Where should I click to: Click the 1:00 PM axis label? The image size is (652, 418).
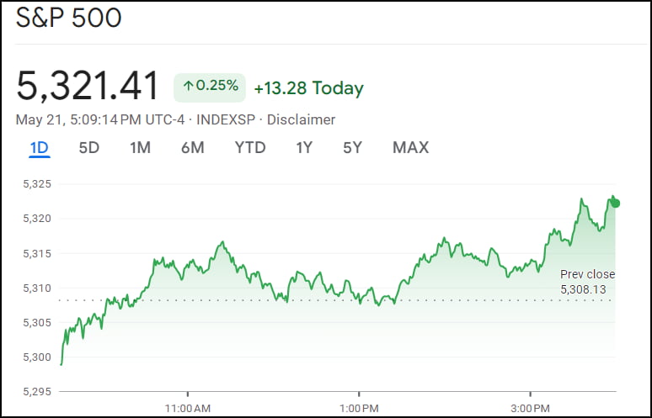click(x=359, y=409)
